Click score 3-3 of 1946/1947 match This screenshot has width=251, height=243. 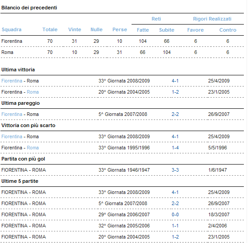pos(175,170)
